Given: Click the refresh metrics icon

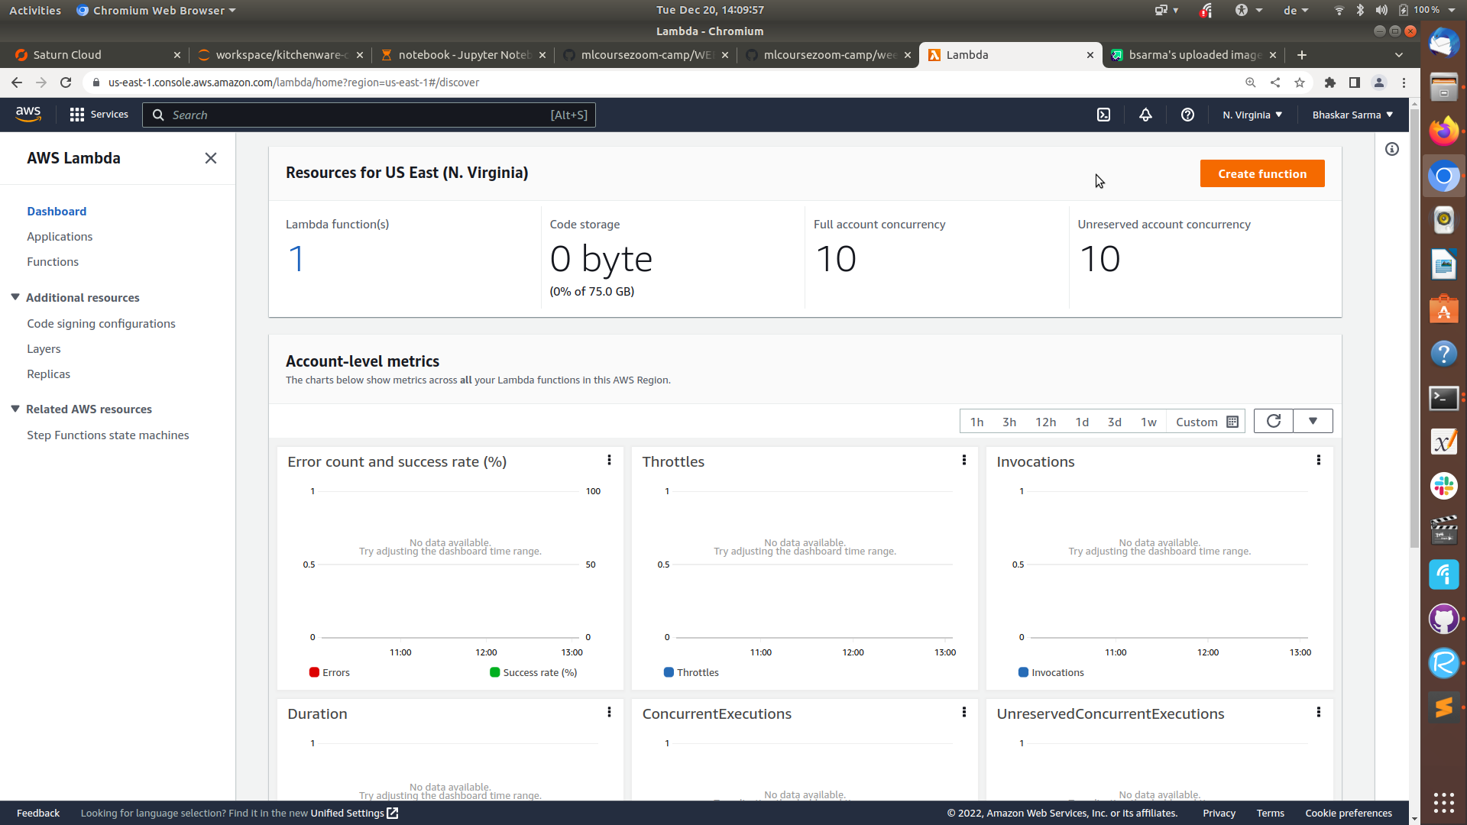Looking at the screenshot, I should pyautogui.click(x=1274, y=421).
